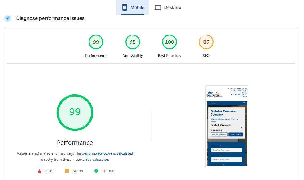This screenshot has height=180, width=304.
Task: Click the hamburger Menu icon in the site preview
Action: tap(210, 103)
